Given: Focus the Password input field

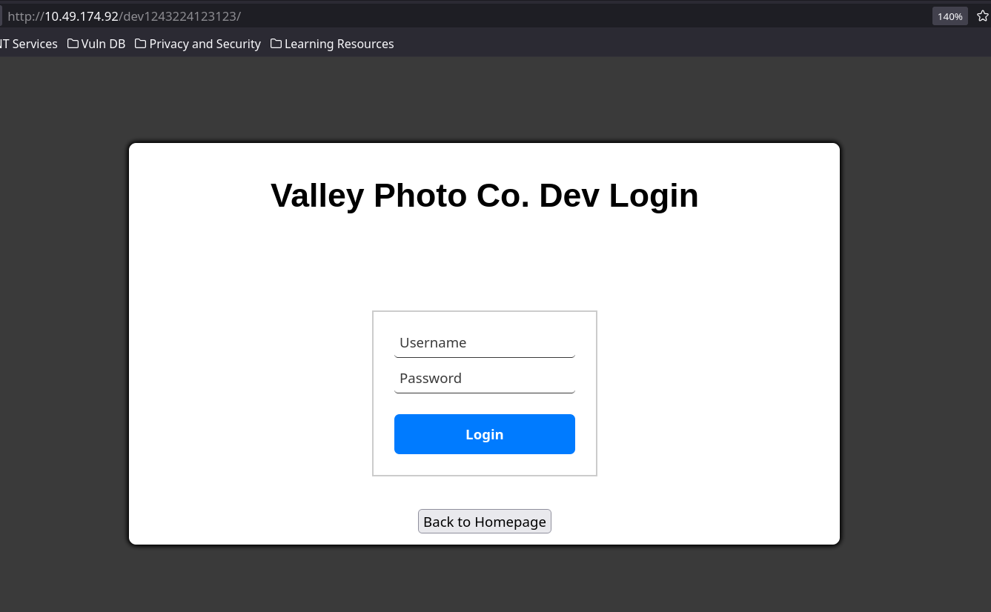Looking at the screenshot, I should point(485,379).
